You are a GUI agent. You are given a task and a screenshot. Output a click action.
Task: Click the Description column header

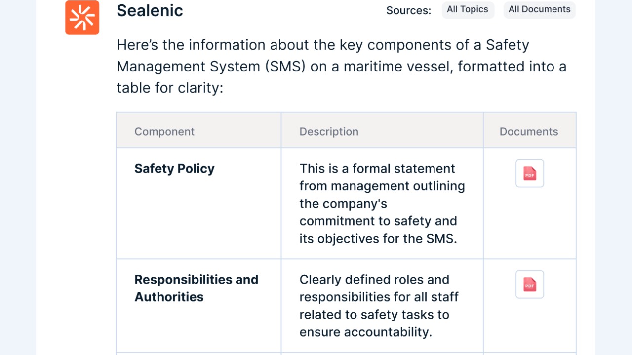(329, 132)
